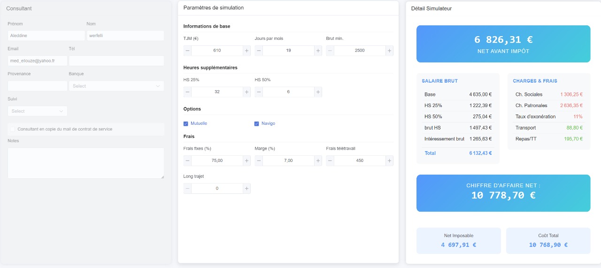Decrease HS 25% hours
This screenshot has width=601, height=268.
(x=187, y=92)
